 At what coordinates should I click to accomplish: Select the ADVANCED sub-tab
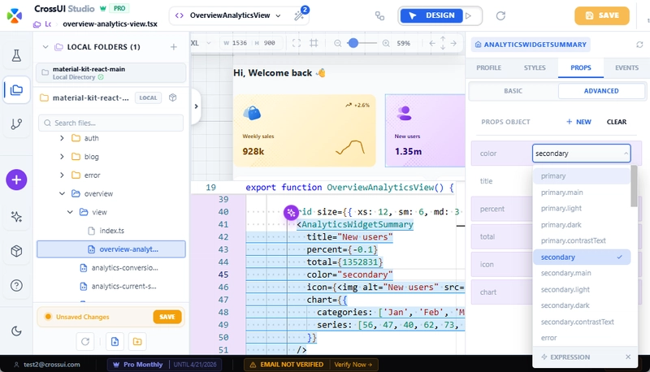[601, 91]
